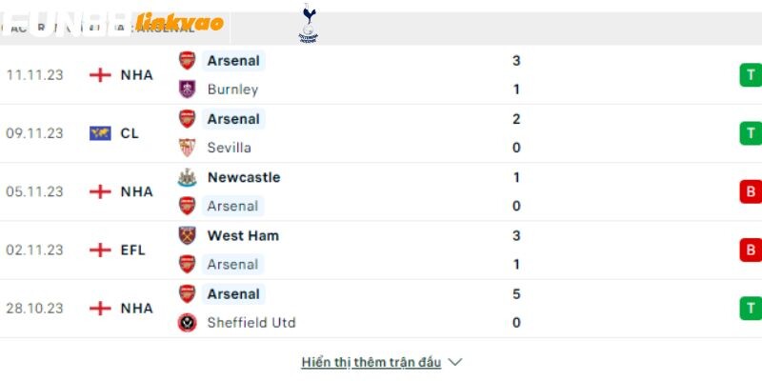
Task: Click red B badge for Newcastle match
Action: [x=751, y=192]
